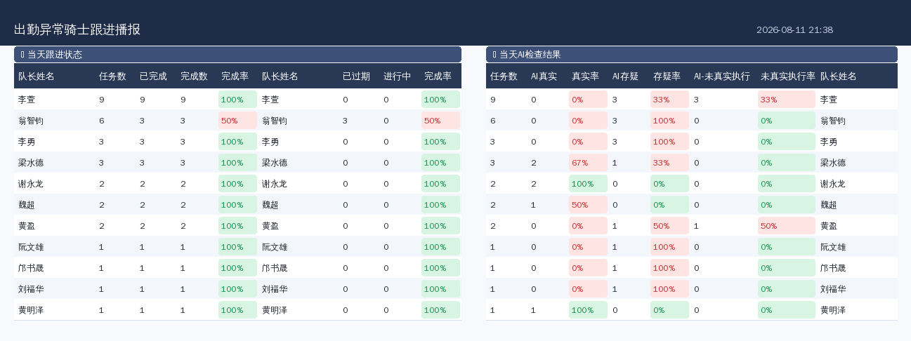The image size is (911, 341).
Task: Click the 完成数 column header
Action: tap(194, 76)
